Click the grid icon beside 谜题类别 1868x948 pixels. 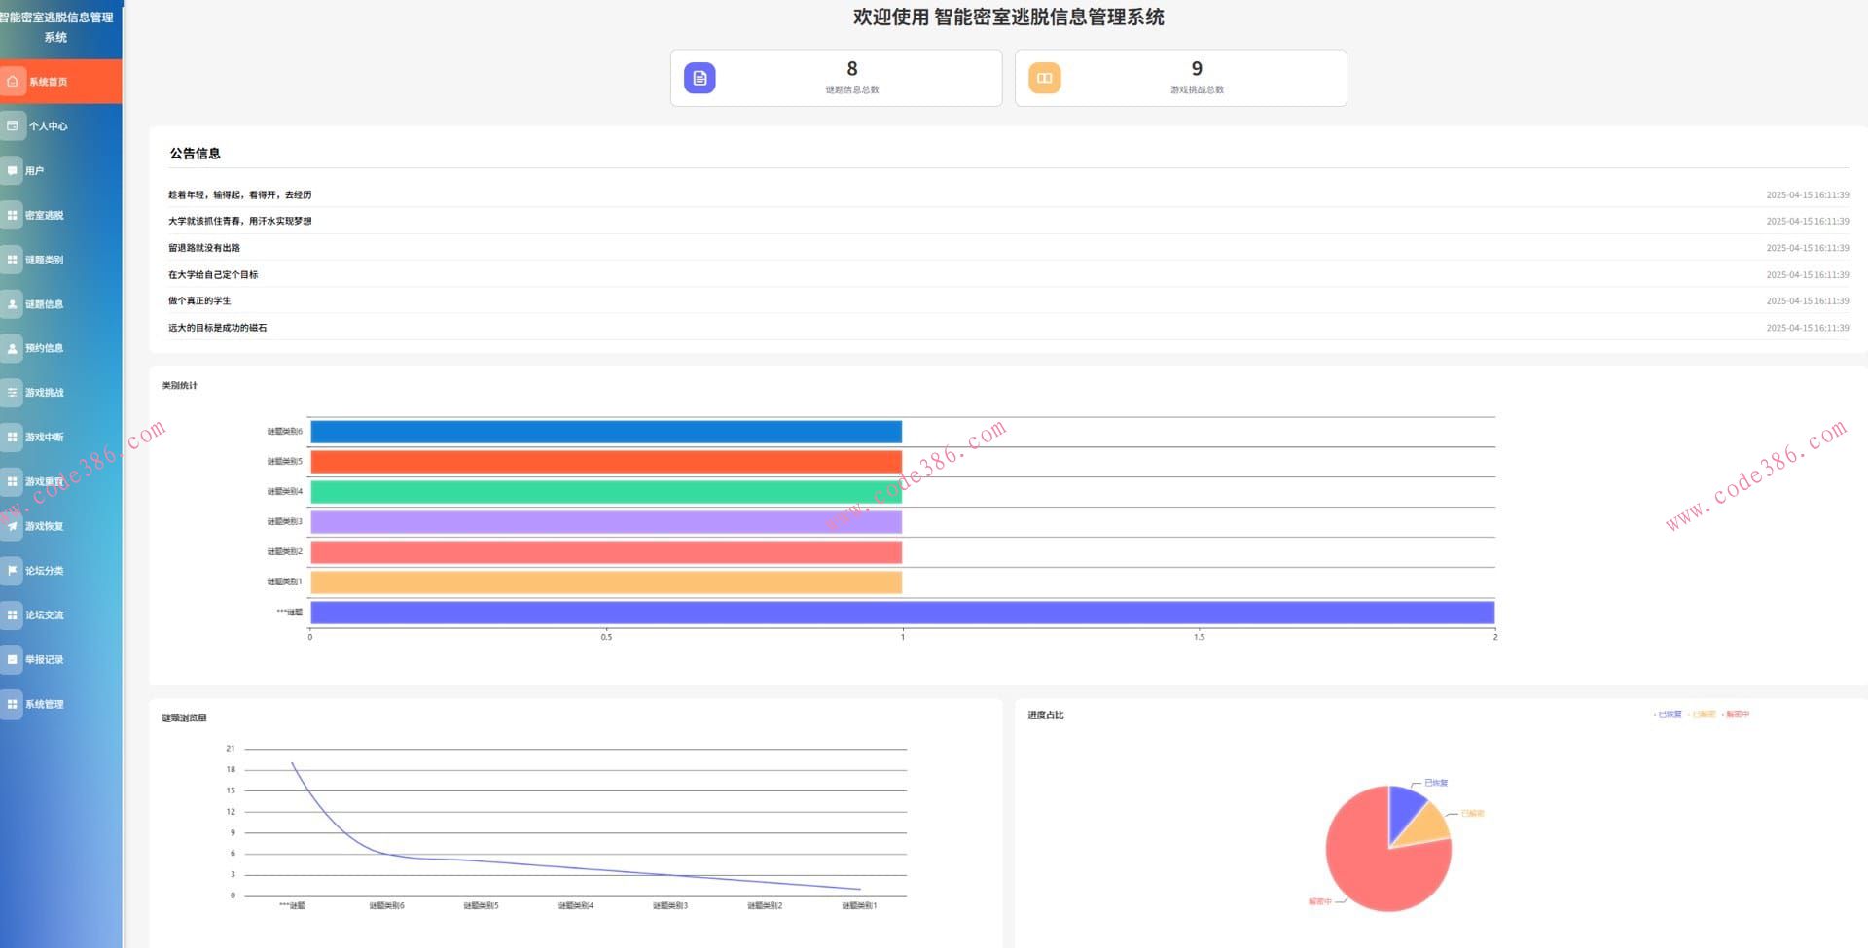pos(13,260)
